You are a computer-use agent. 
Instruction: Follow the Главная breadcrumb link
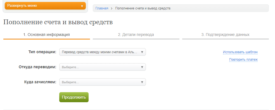coord(102,8)
